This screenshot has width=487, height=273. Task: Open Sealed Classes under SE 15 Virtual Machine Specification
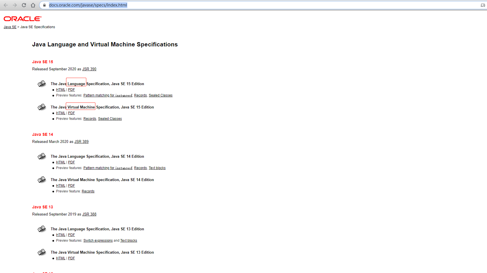click(110, 119)
